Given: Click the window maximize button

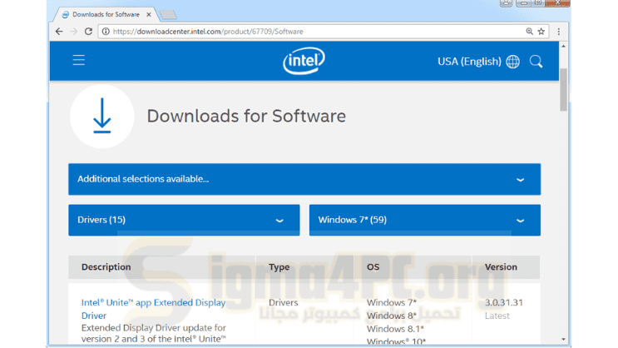Looking at the screenshot, I should point(538,3).
